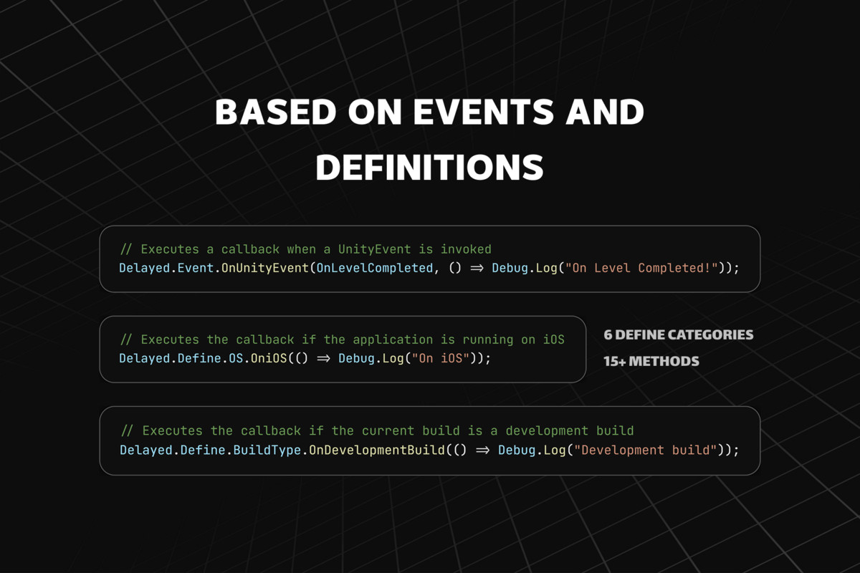Select the development build code snippet box
The image size is (860, 573).
pos(430,440)
